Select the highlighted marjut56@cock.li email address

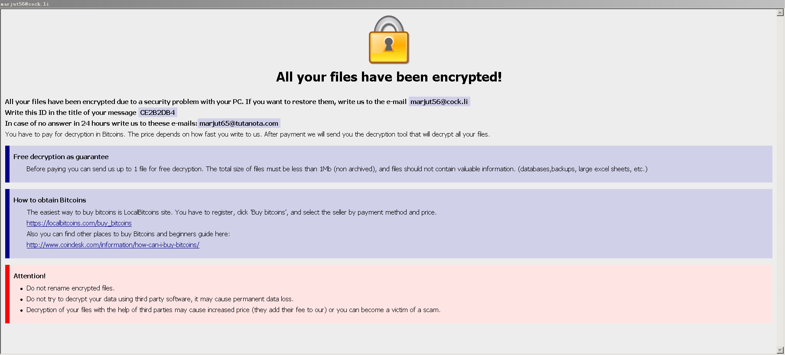439,102
